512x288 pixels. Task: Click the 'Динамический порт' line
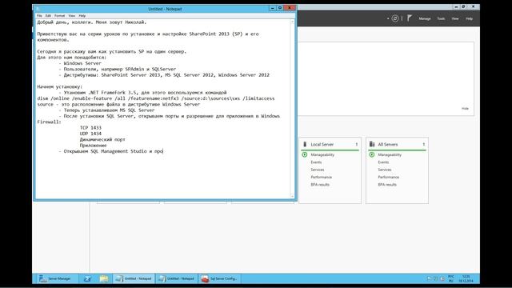point(102,139)
